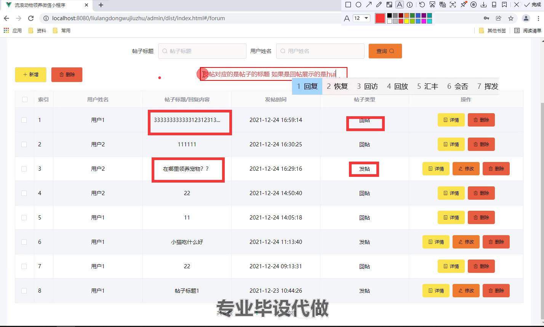Share this page icon in address bar
Image resolution: width=544 pixels, height=327 pixels.
(x=498, y=18)
